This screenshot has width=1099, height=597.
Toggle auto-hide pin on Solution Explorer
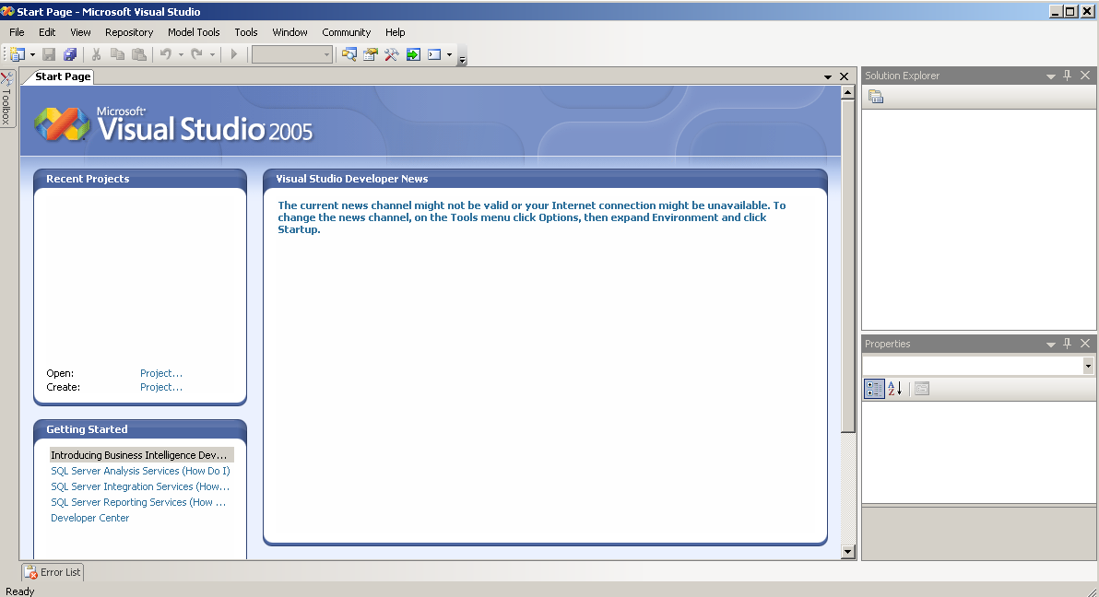(1068, 76)
